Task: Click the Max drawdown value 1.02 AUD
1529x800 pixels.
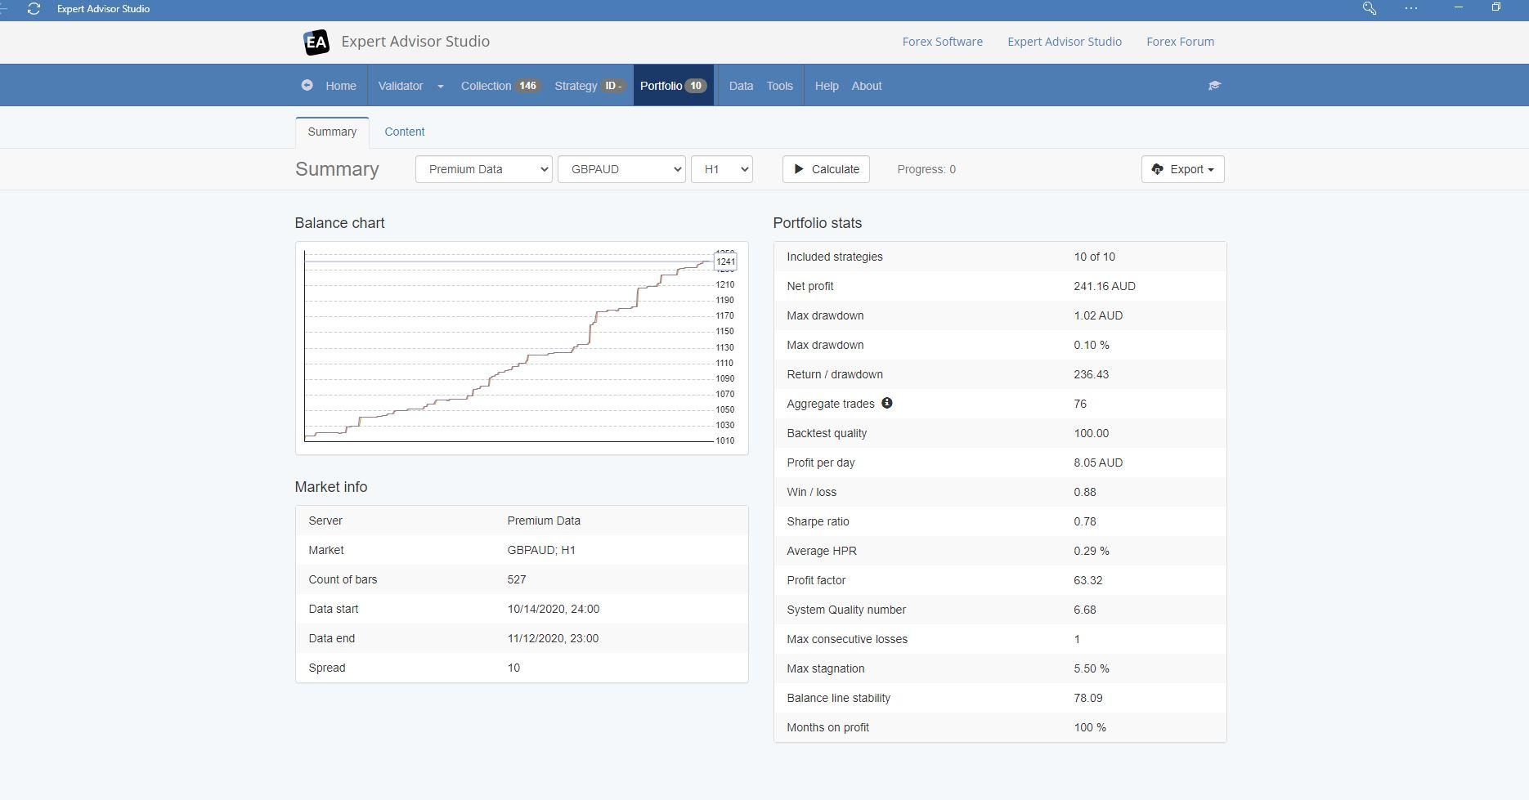Action: pos(1098,315)
